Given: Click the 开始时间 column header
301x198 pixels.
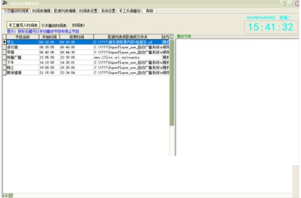Looking at the screenshot, I should tap(49, 37).
